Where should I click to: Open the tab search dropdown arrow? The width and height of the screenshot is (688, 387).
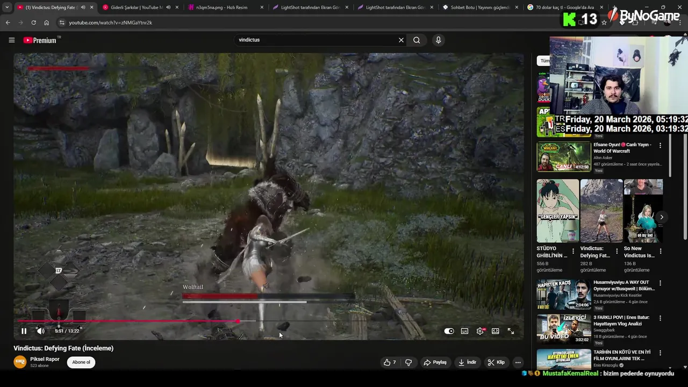click(x=7, y=7)
